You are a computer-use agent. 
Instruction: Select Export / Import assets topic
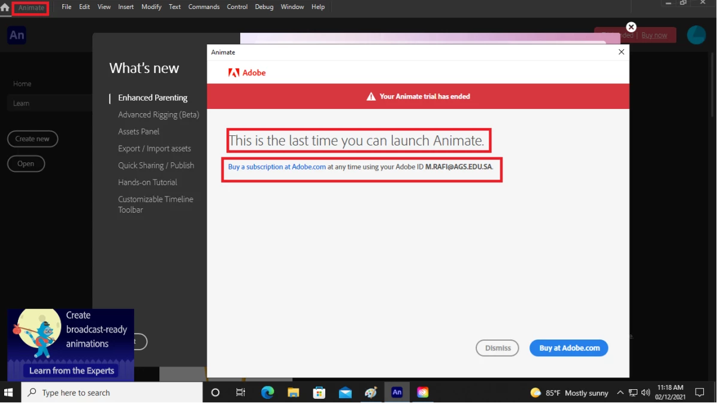[155, 149]
